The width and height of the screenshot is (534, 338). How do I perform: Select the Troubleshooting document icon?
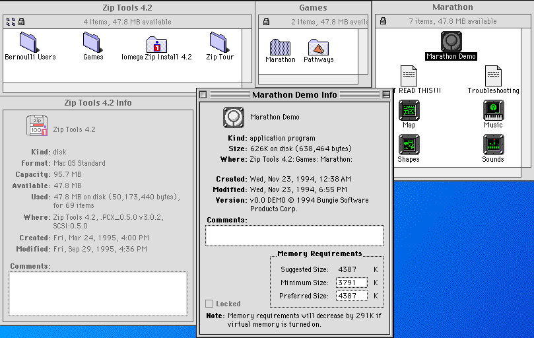pos(493,76)
